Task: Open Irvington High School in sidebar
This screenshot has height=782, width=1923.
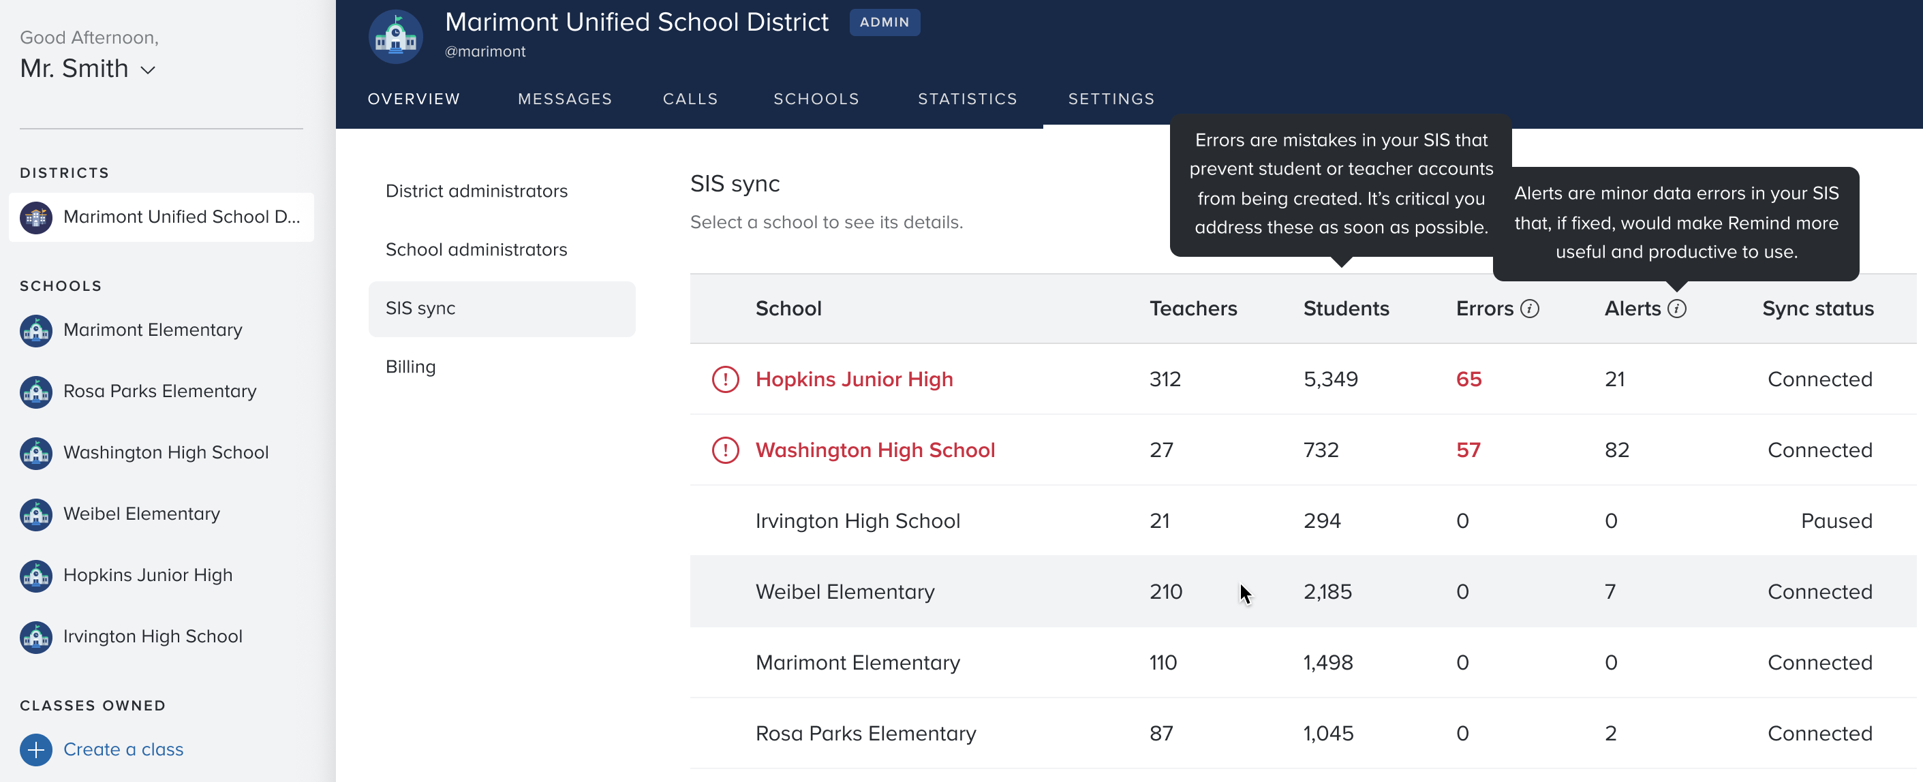Action: coord(152,636)
